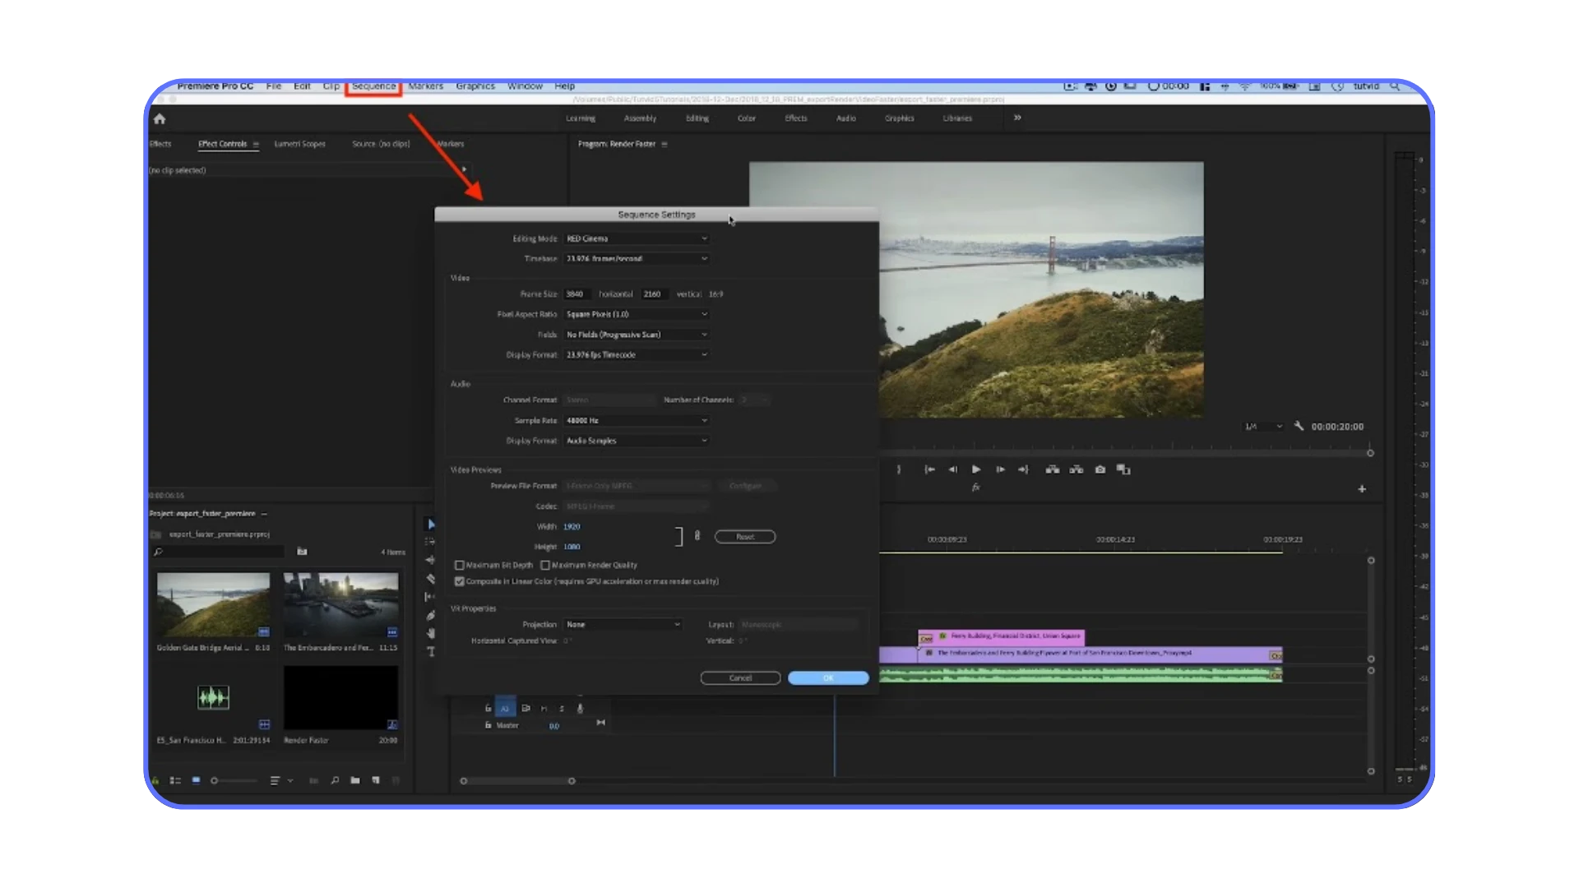Image resolution: width=1579 pixels, height=888 pixels.
Task: Select the Hand tool
Action: tap(430, 633)
